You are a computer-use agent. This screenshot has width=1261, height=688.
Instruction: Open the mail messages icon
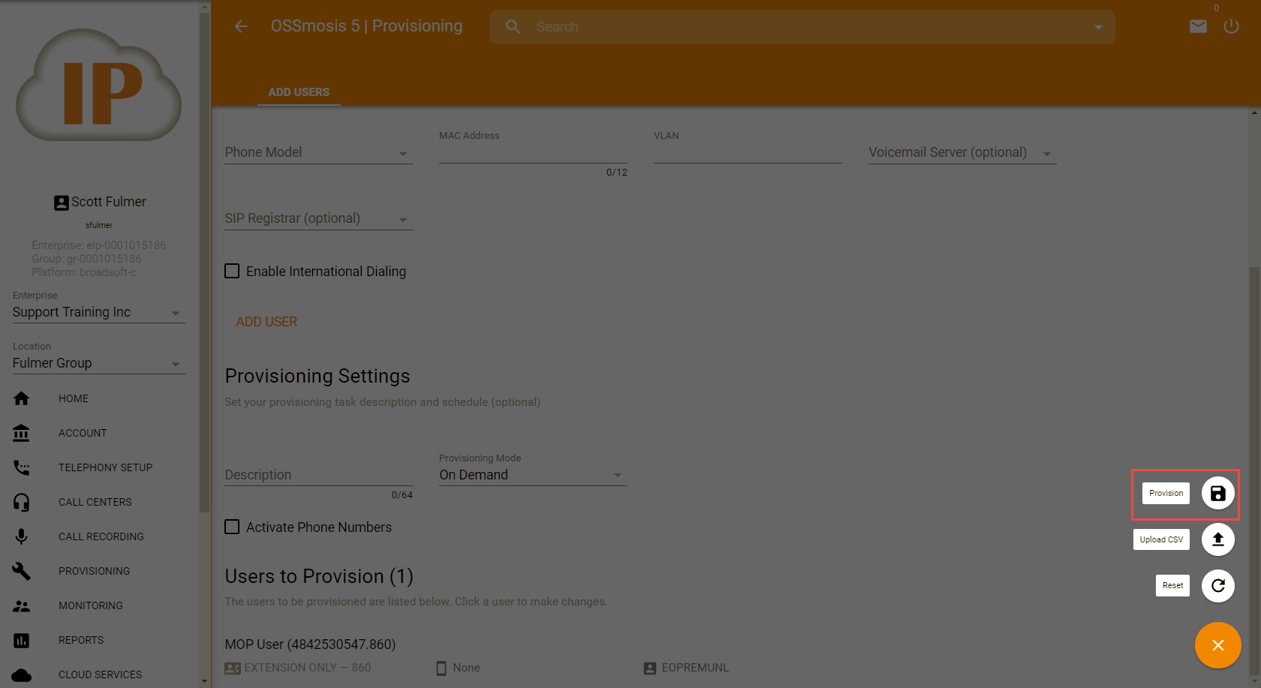coord(1198,27)
